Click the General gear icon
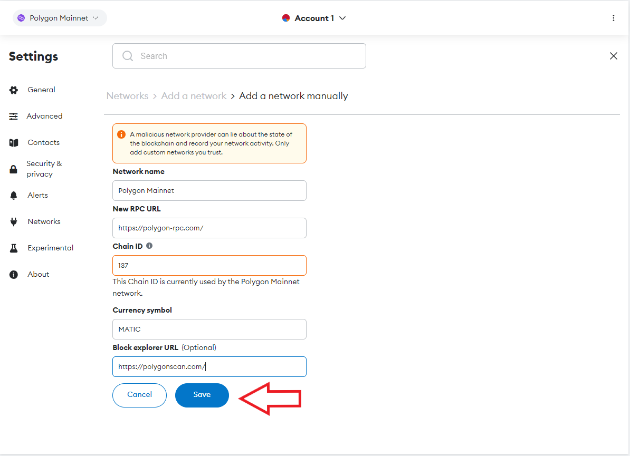The height and width of the screenshot is (456, 630). [14, 90]
